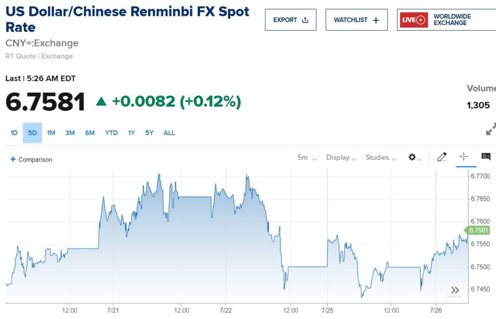Open the Worldwide Exchange link
Screen dimensions: 496x319
[452, 20]
